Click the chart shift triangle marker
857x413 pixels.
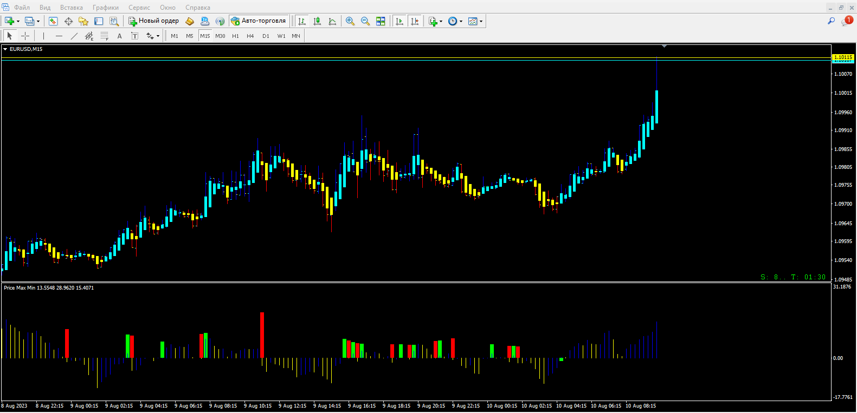pyautogui.click(x=664, y=47)
